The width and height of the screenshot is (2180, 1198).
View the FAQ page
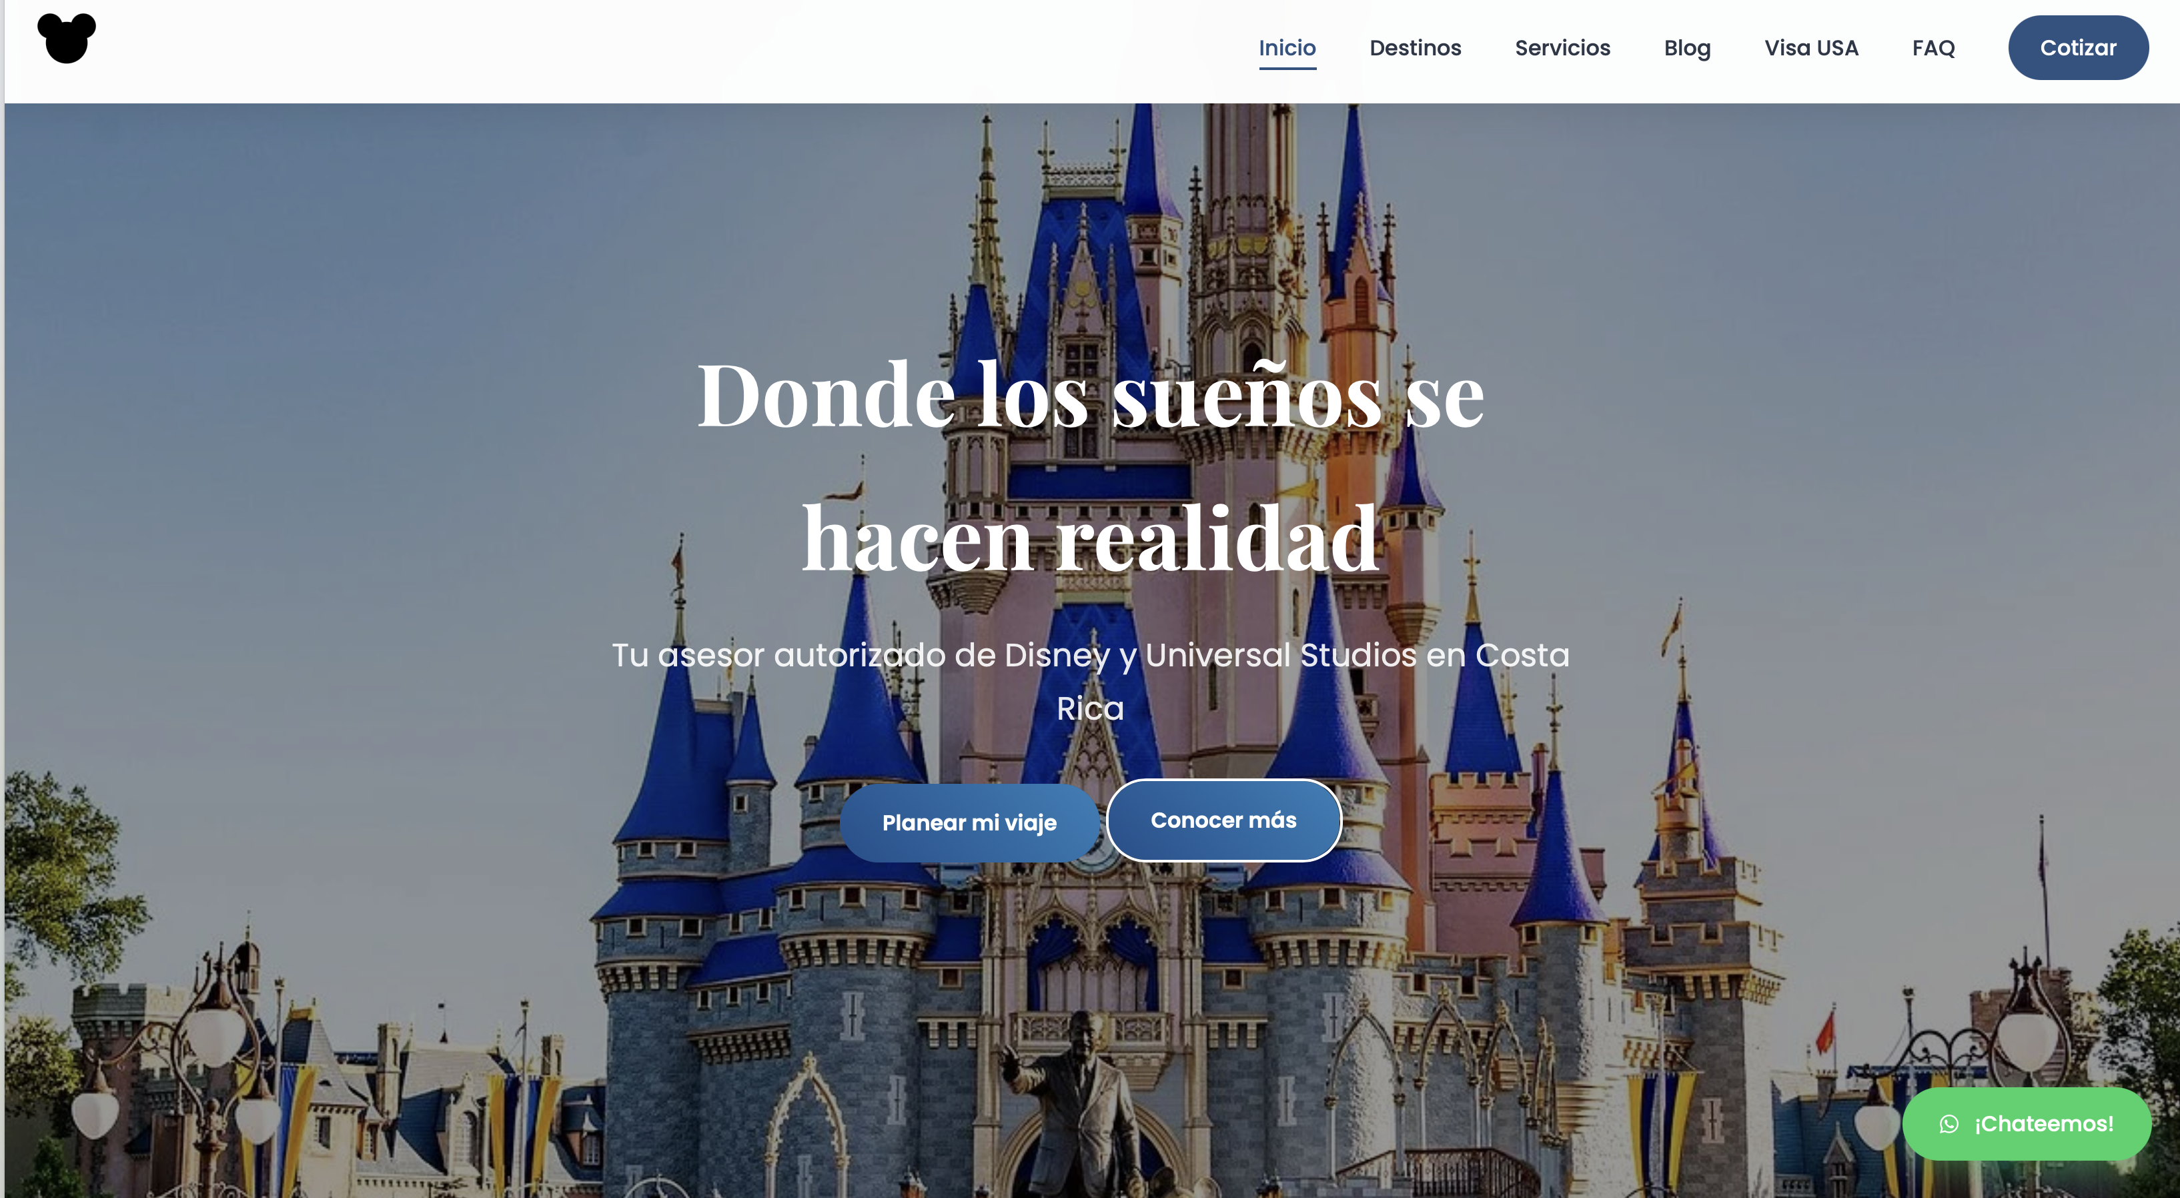1933,48
